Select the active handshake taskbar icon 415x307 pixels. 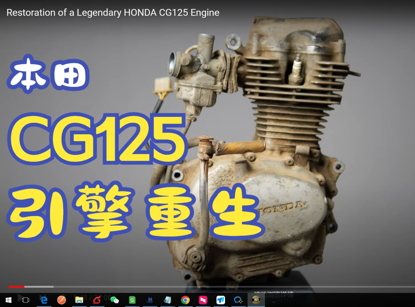pos(256,300)
